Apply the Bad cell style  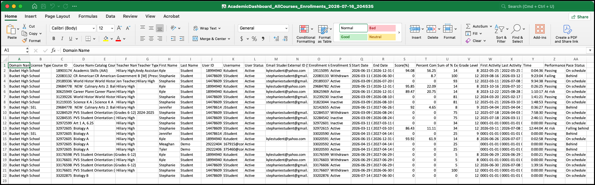pyautogui.click(x=382, y=28)
